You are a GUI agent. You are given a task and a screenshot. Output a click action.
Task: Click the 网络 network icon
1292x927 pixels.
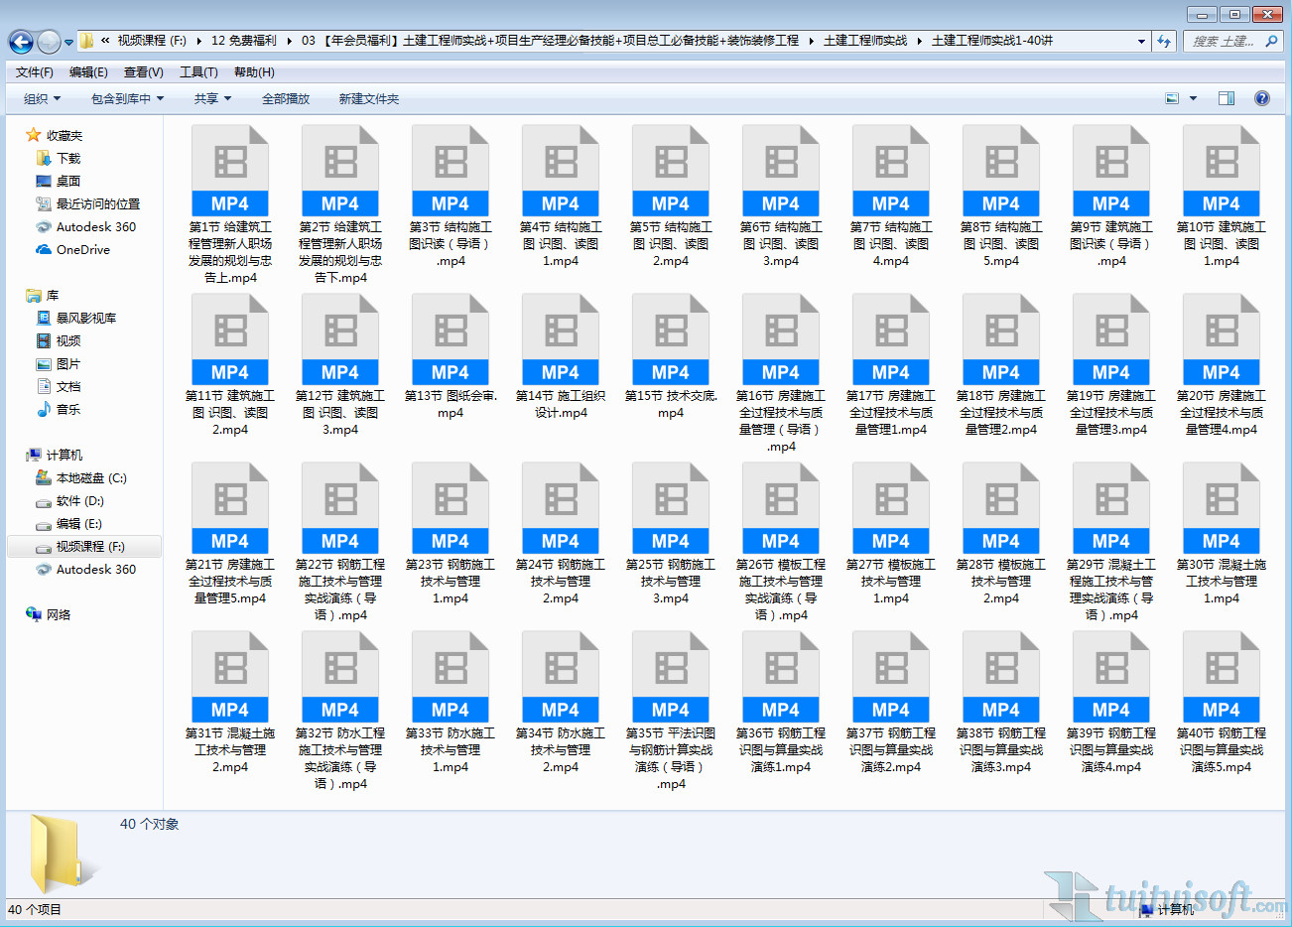coord(58,615)
